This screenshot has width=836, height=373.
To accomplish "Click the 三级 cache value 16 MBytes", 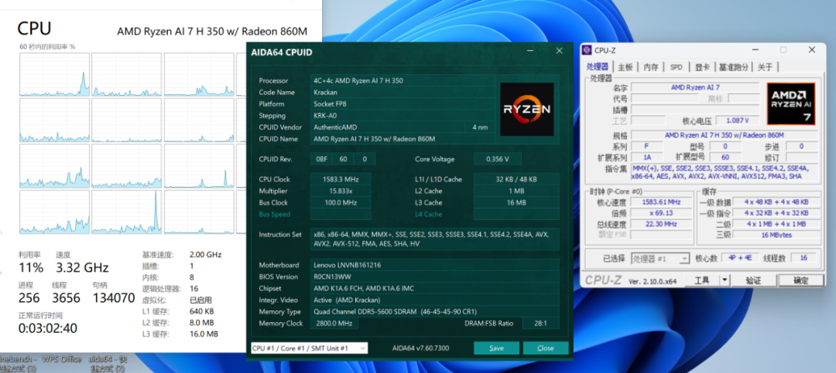I will pos(776,235).
